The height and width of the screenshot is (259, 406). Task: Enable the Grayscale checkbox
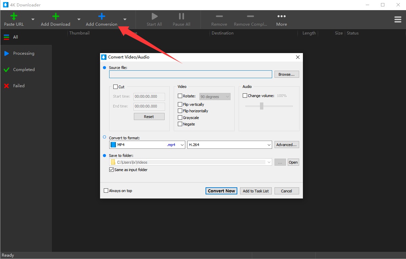click(x=180, y=118)
